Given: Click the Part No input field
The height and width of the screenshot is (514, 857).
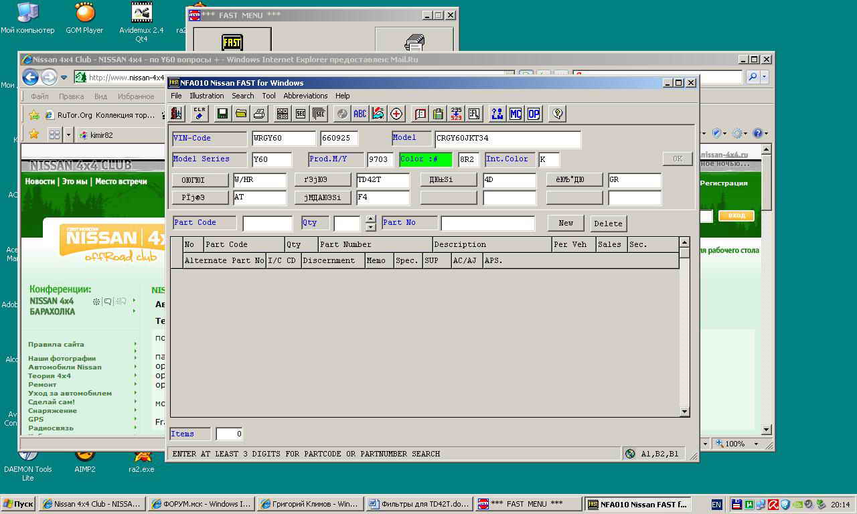Looking at the screenshot, I should (488, 224).
